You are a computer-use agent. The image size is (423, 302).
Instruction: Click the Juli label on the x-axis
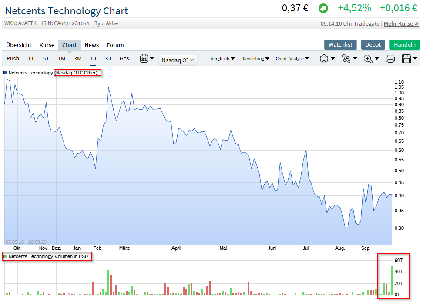306,248
